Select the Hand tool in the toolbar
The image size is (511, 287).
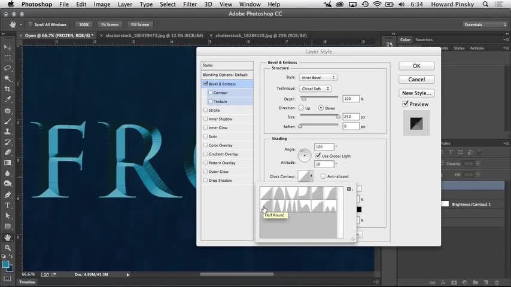tap(8, 237)
